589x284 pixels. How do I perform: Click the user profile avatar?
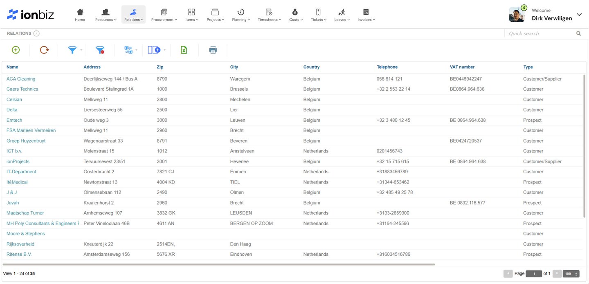[517, 15]
